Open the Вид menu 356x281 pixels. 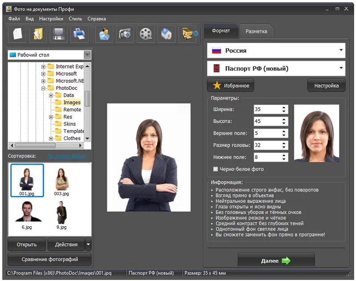click(x=29, y=19)
